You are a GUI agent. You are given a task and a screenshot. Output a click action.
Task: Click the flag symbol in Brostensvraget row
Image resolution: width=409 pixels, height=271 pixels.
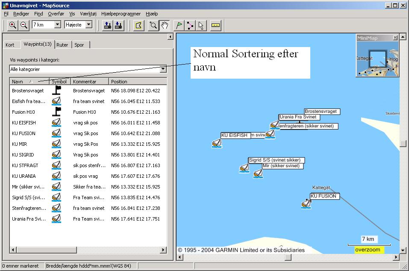click(x=56, y=90)
